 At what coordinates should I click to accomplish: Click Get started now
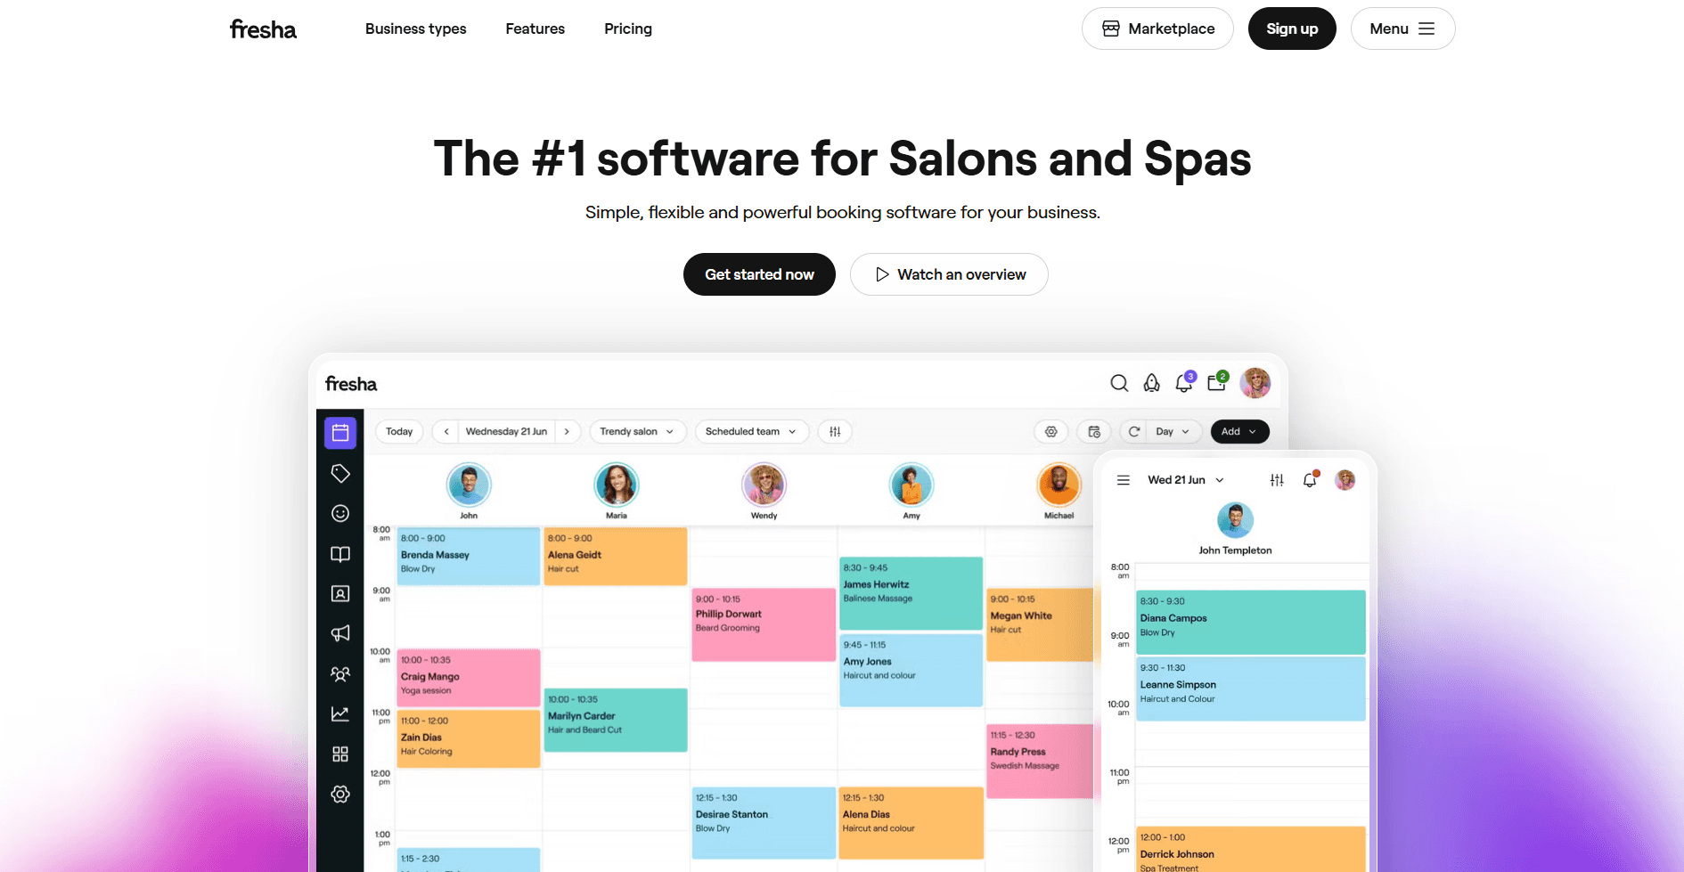pyautogui.click(x=759, y=274)
